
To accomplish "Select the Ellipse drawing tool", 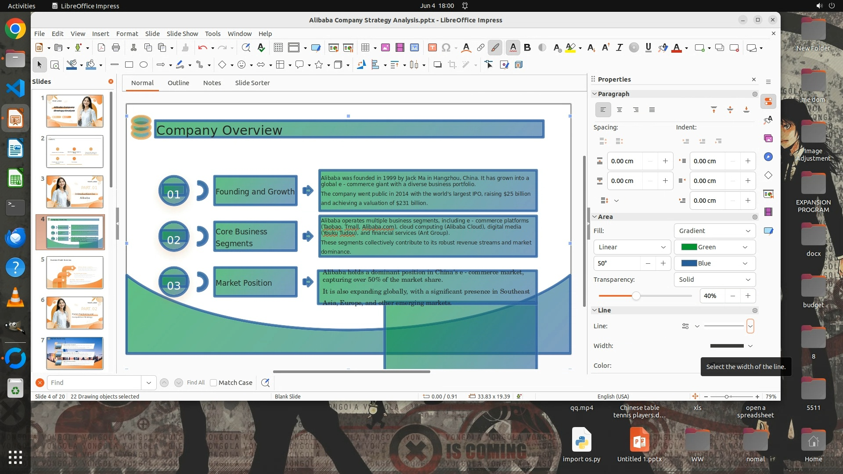I will click(143, 65).
